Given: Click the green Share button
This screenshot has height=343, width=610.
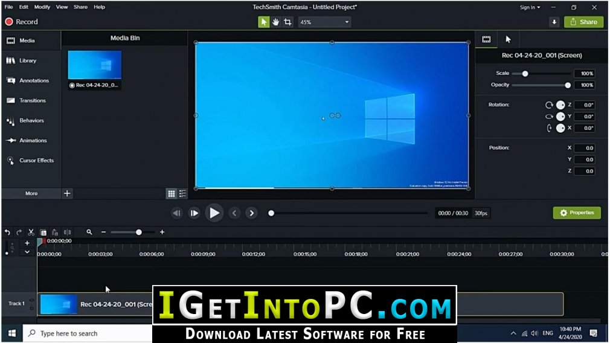Looking at the screenshot, I should 584,22.
